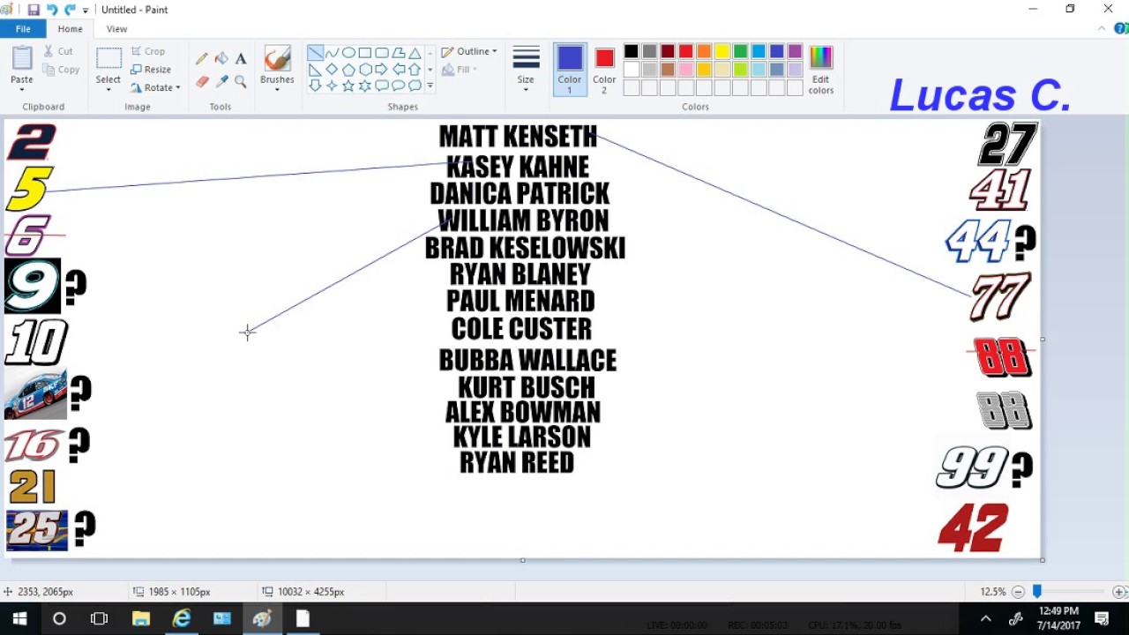
Task: Click the Crop button
Action: [x=148, y=51]
